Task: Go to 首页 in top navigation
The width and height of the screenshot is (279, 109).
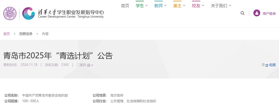Action: 125,5
